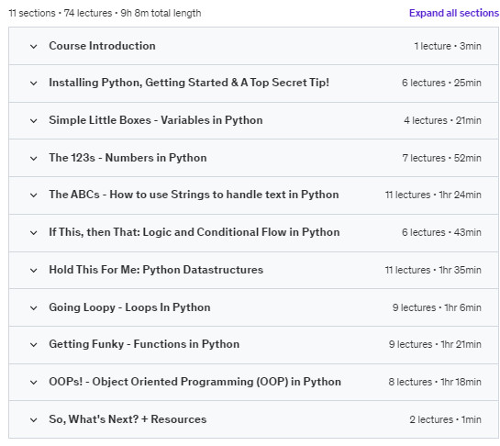This screenshot has width=500, height=446.
Task: Select Logic and Conditional Flow section title
Action: pyautogui.click(x=194, y=232)
